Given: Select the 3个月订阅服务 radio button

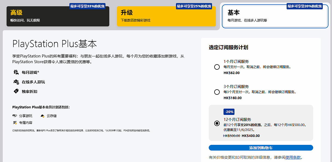Looking at the screenshot, I should tap(217, 92).
